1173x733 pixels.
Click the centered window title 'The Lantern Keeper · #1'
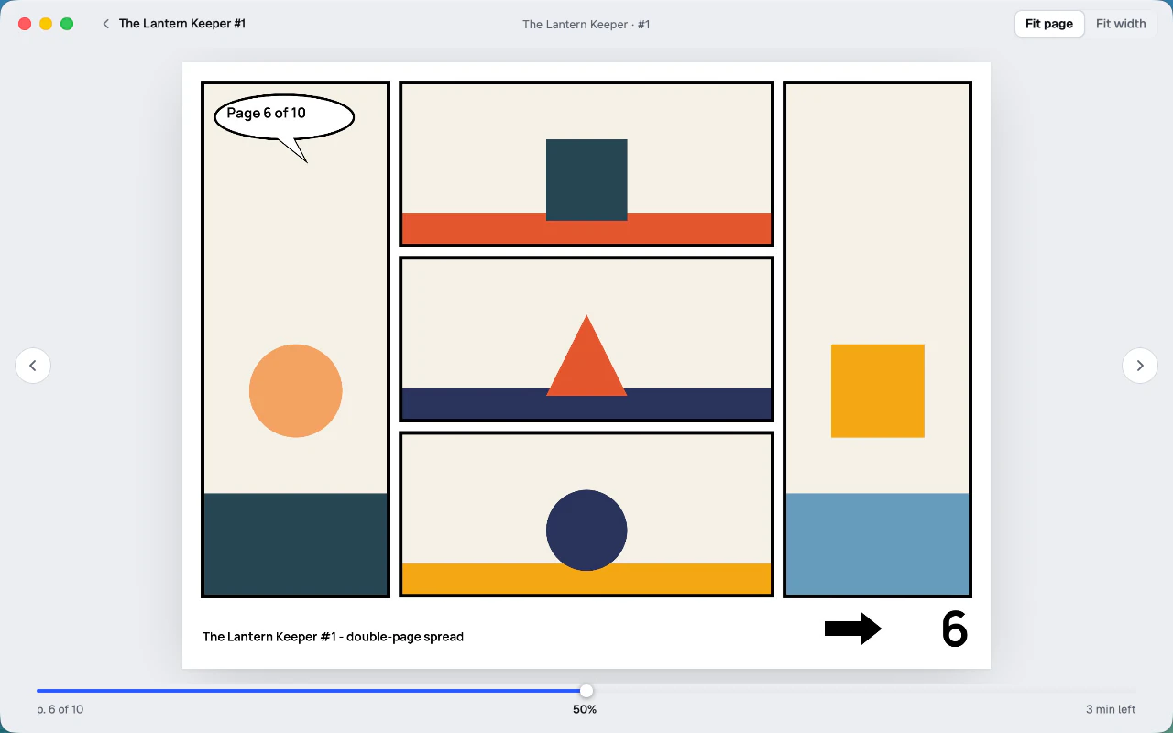point(586,25)
